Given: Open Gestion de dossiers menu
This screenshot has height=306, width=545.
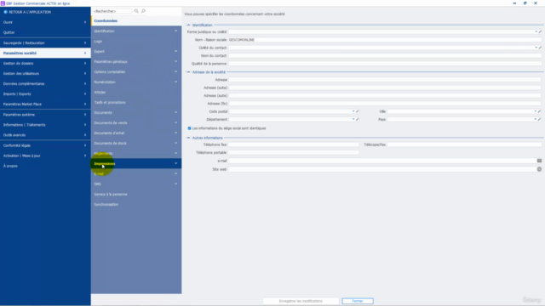Looking at the screenshot, I should (x=45, y=64).
